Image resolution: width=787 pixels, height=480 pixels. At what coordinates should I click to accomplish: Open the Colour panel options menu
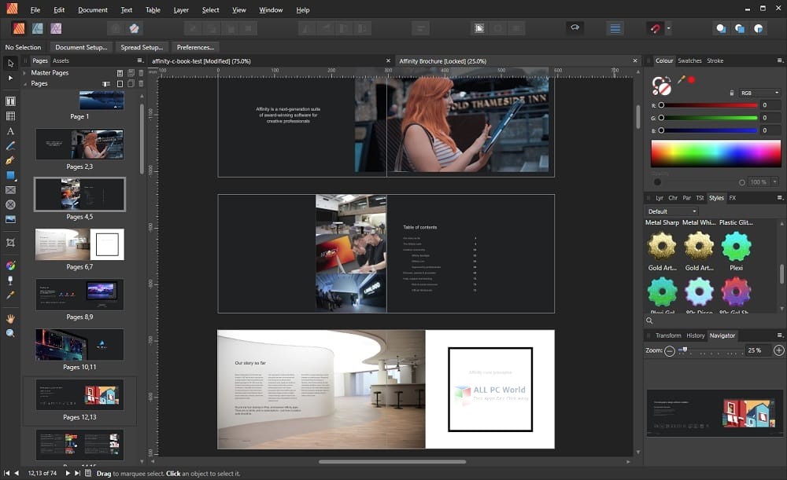(779, 60)
